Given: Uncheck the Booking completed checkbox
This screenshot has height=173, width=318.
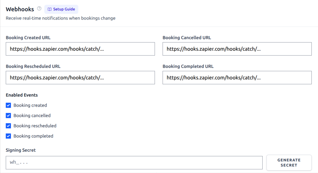Looking at the screenshot, I should pos(8,136).
